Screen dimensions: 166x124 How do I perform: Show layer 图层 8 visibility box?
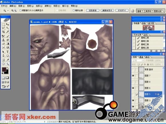pyautogui.click(x=133, y=82)
